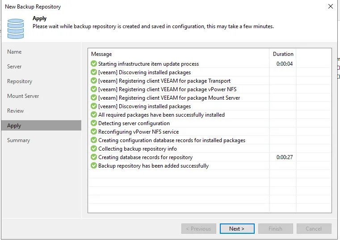Click the Duration column header

click(x=283, y=54)
